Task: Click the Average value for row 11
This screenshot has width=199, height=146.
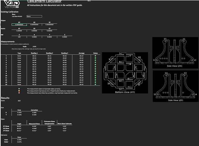Action: [81, 78]
